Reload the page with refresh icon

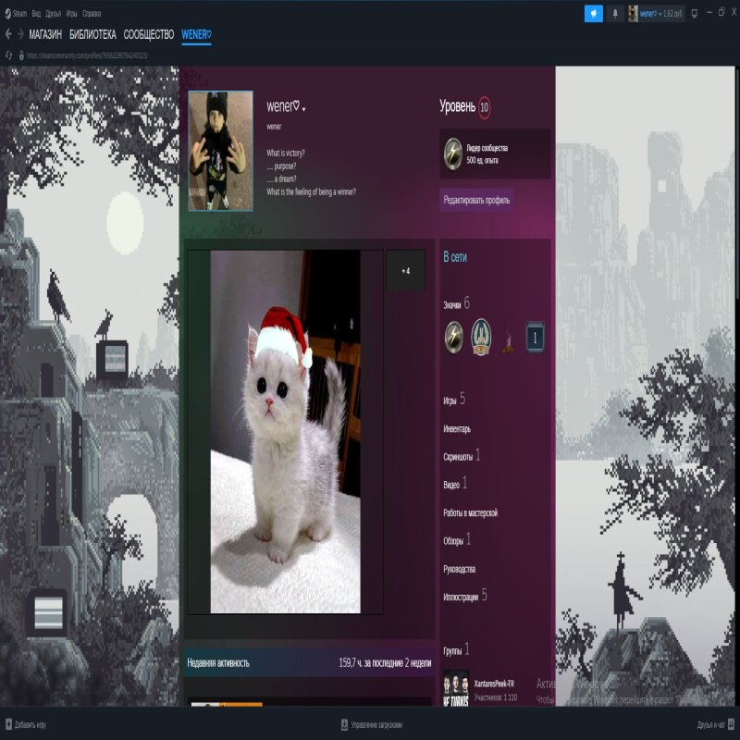[x=8, y=55]
